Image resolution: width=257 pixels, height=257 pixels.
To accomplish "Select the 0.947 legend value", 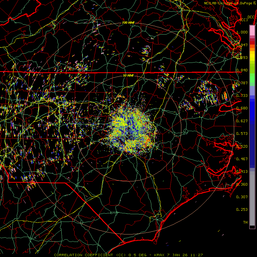I will (242, 45).
